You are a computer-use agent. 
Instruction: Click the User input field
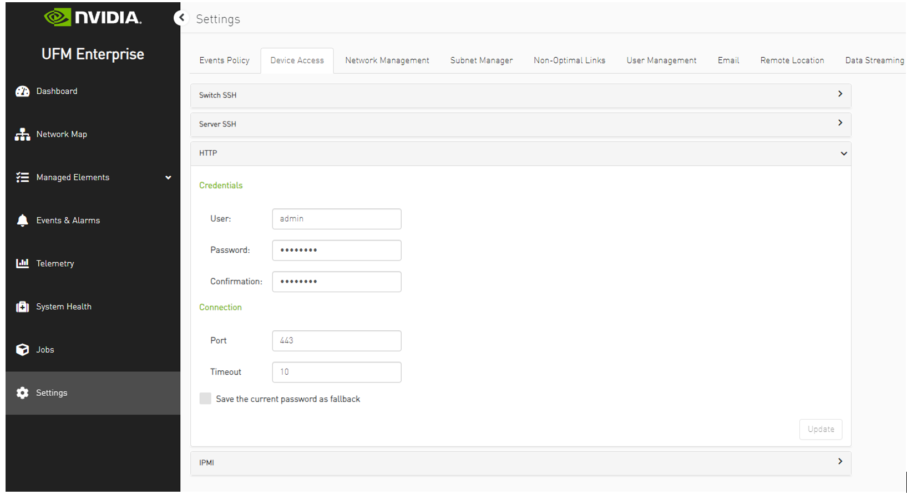337,219
